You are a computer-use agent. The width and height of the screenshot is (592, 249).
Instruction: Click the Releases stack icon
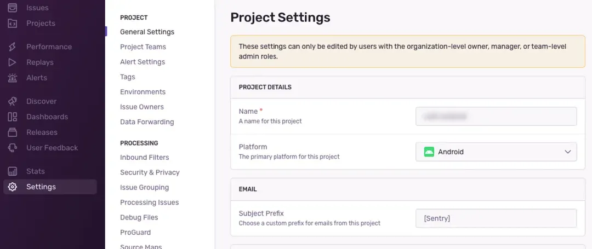[x=12, y=132]
